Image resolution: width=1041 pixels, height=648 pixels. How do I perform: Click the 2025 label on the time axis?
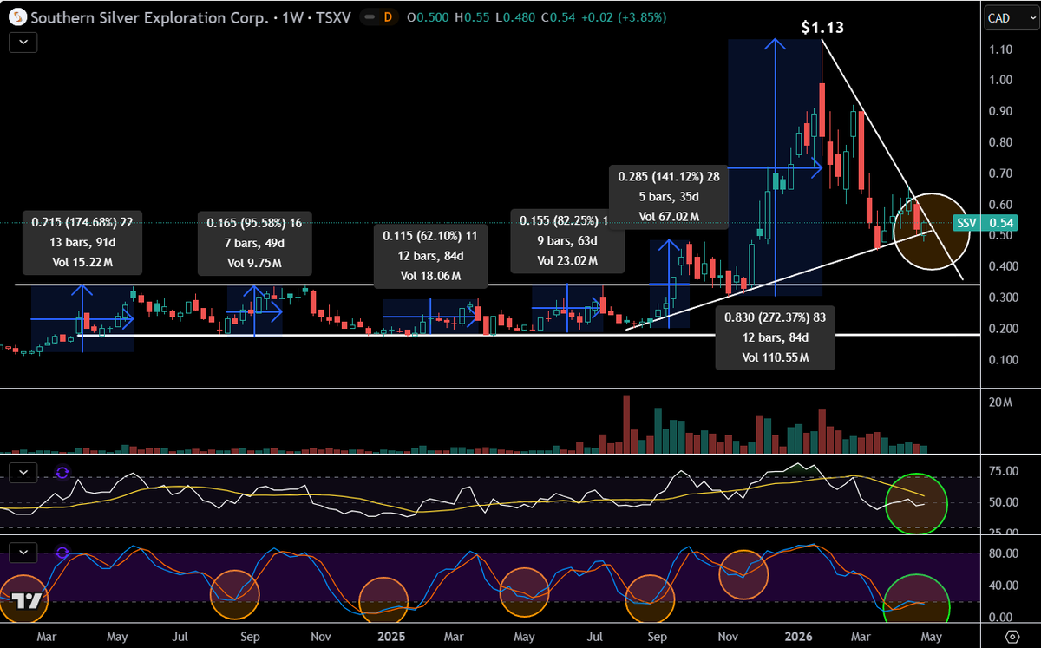391,636
